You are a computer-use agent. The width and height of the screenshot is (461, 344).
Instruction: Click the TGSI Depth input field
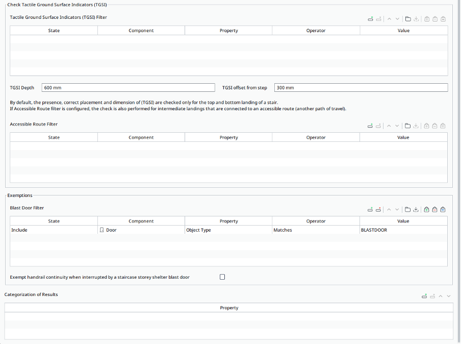click(x=128, y=88)
